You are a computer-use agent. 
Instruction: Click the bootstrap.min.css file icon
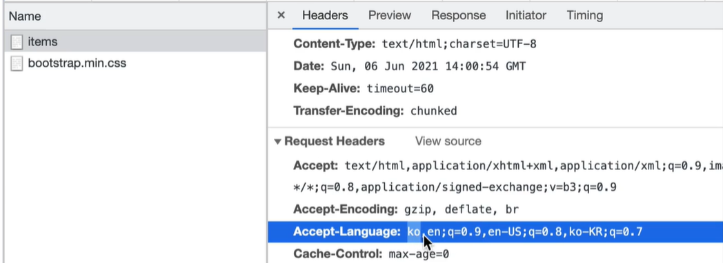[17, 63]
